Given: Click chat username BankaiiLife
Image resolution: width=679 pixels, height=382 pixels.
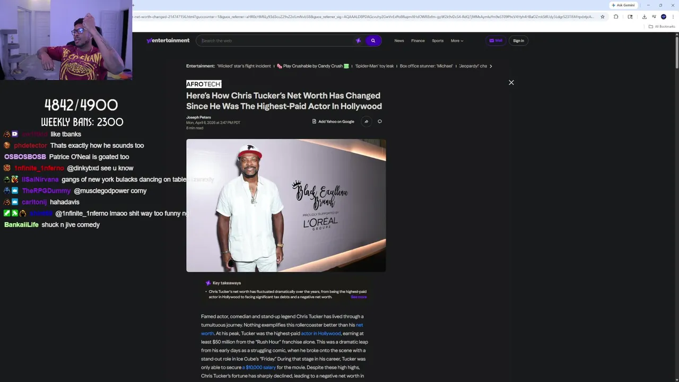Looking at the screenshot, I should click(x=21, y=225).
